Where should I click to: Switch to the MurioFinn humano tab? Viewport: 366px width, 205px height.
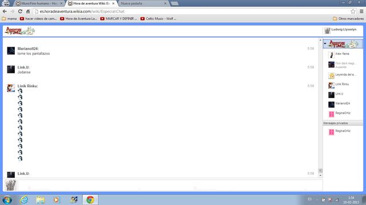39,3
